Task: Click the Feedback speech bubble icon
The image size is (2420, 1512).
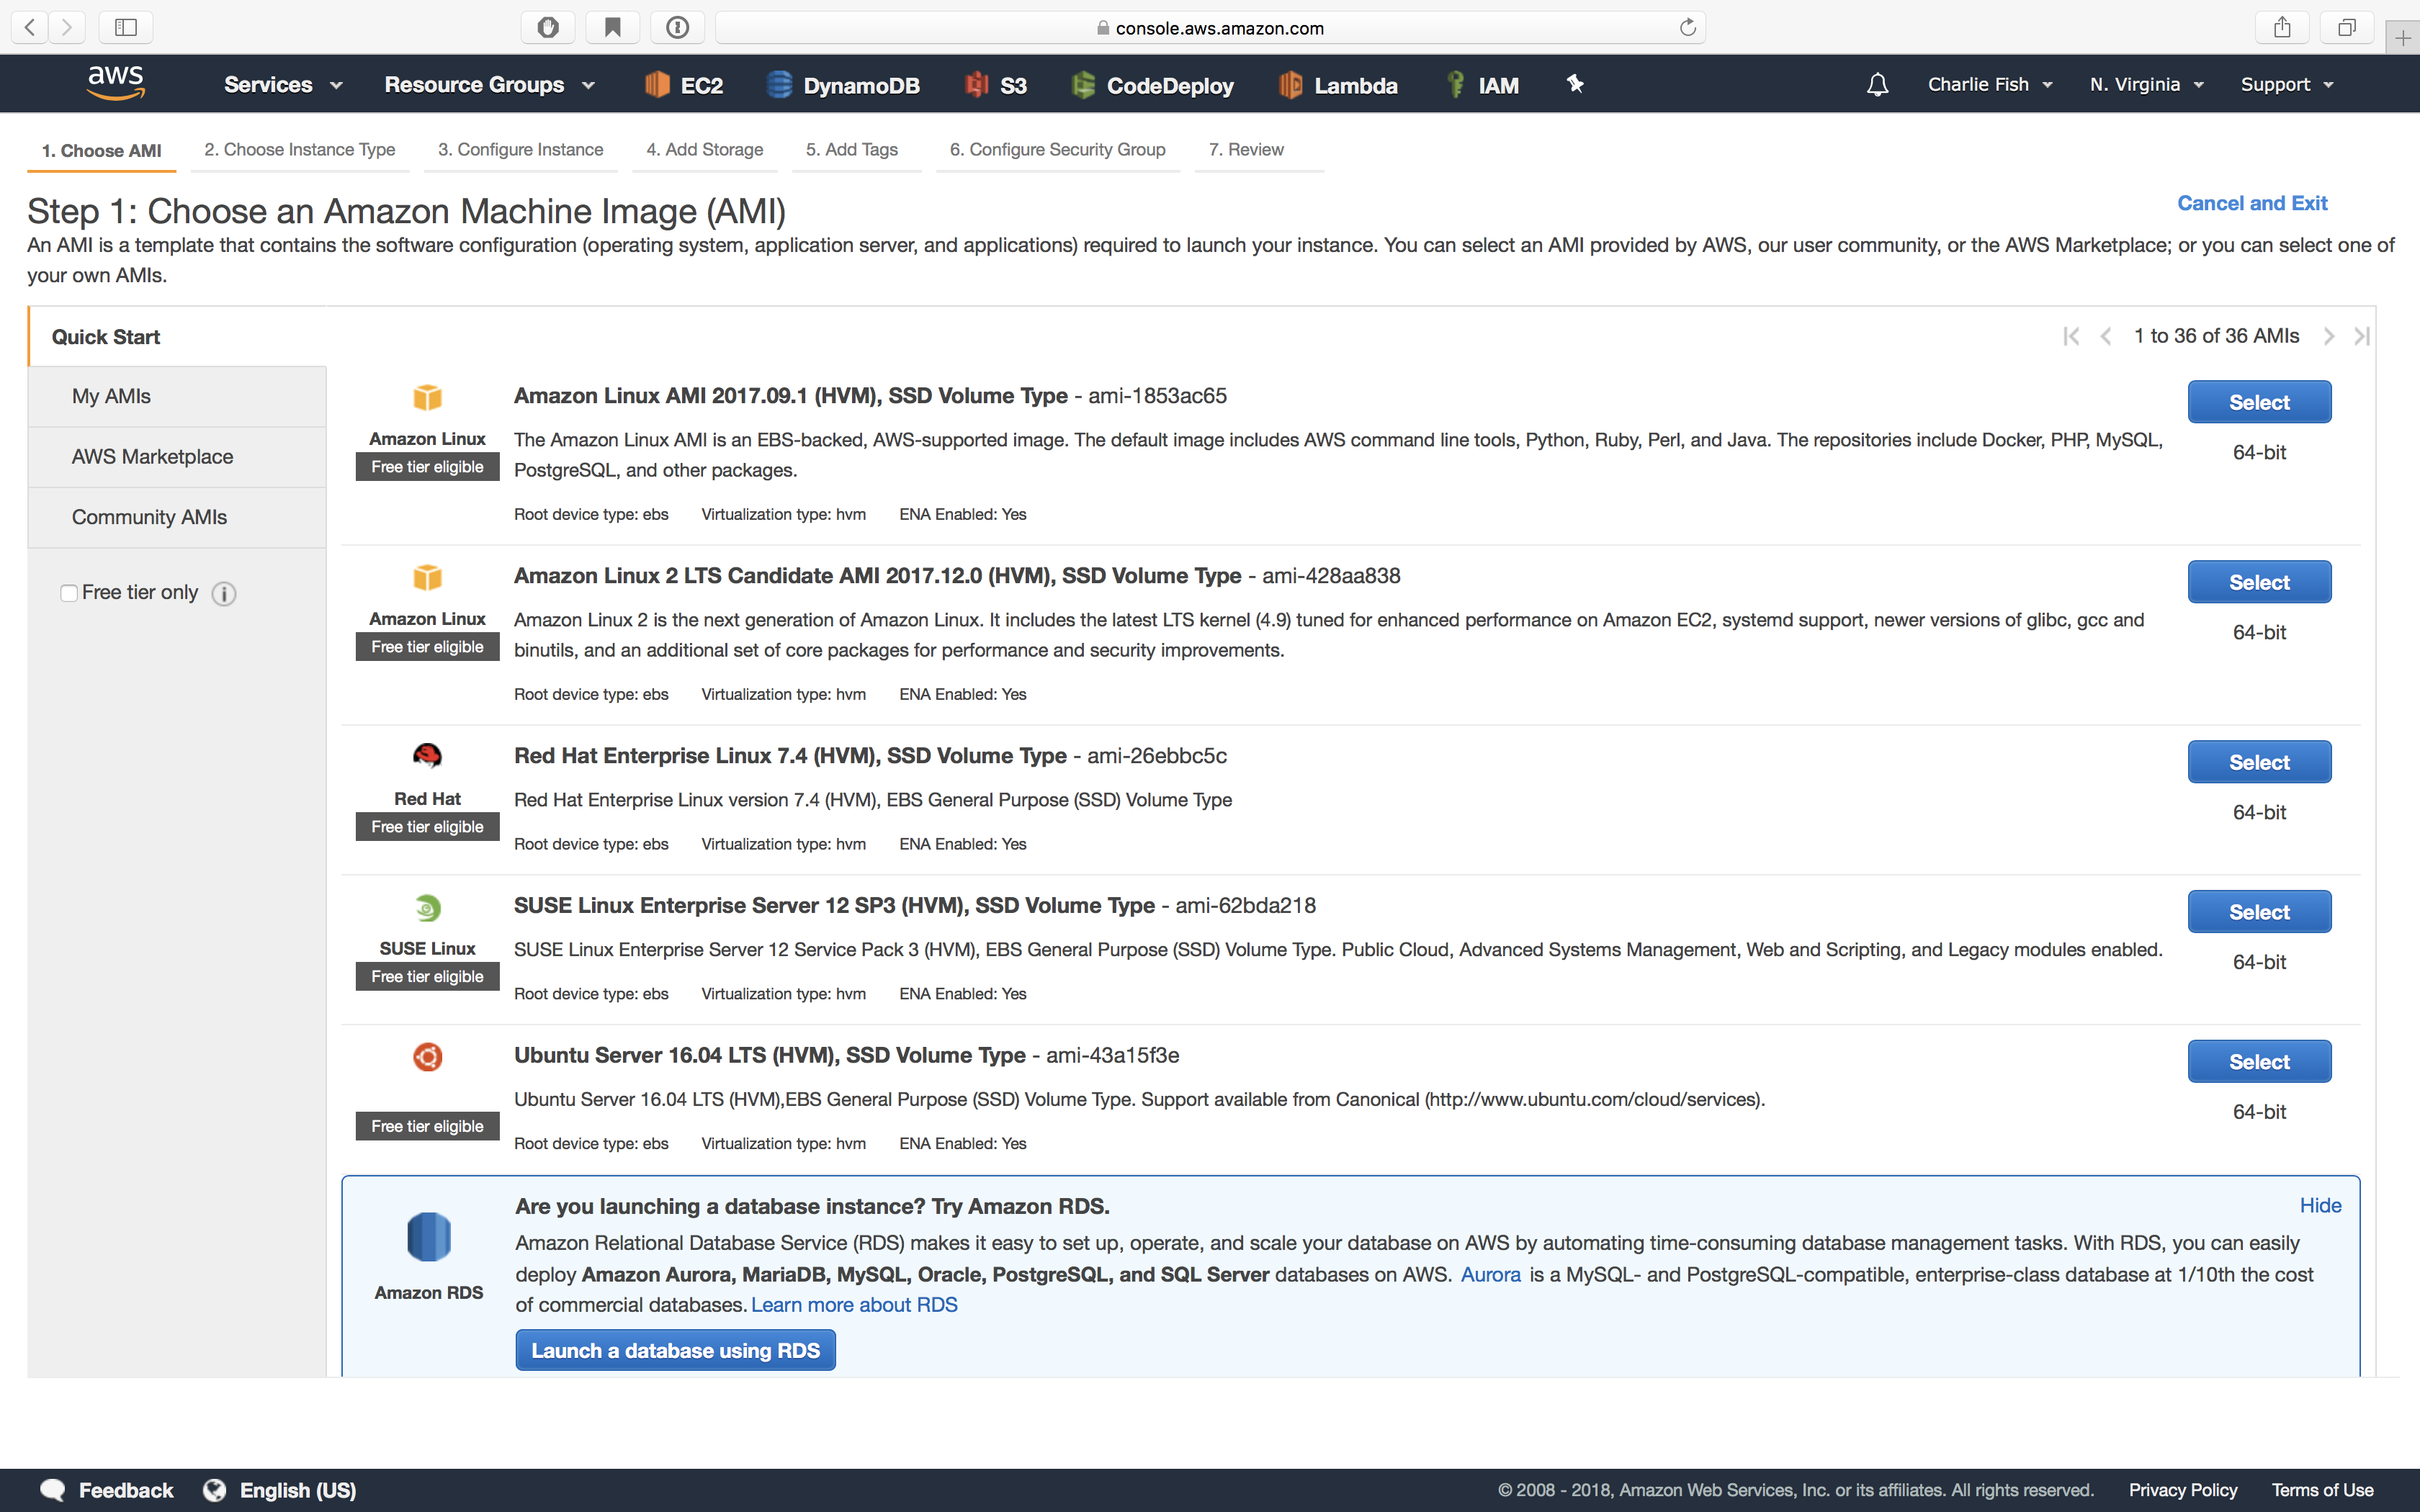Action: point(54,1488)
